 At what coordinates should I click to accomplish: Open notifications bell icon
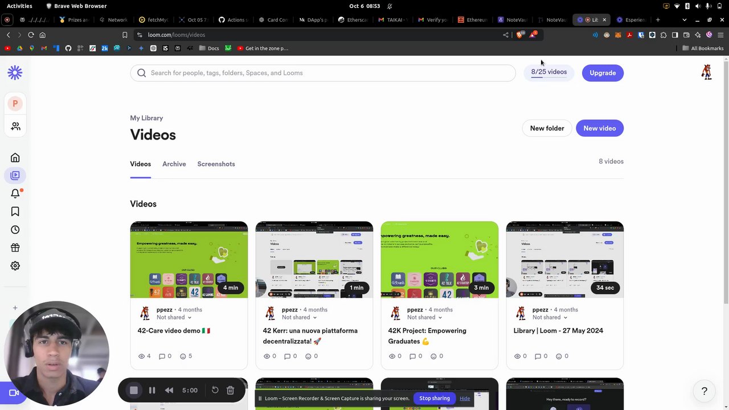(x=15, y=194)
